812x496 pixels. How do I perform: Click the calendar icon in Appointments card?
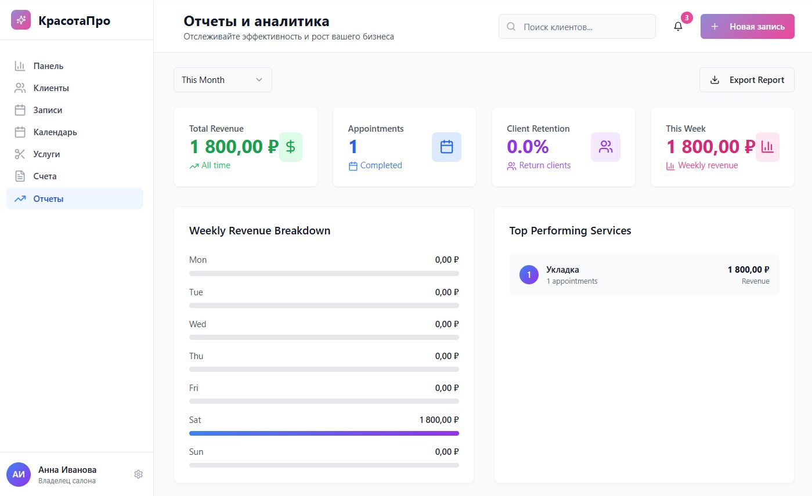click(446, 147)
